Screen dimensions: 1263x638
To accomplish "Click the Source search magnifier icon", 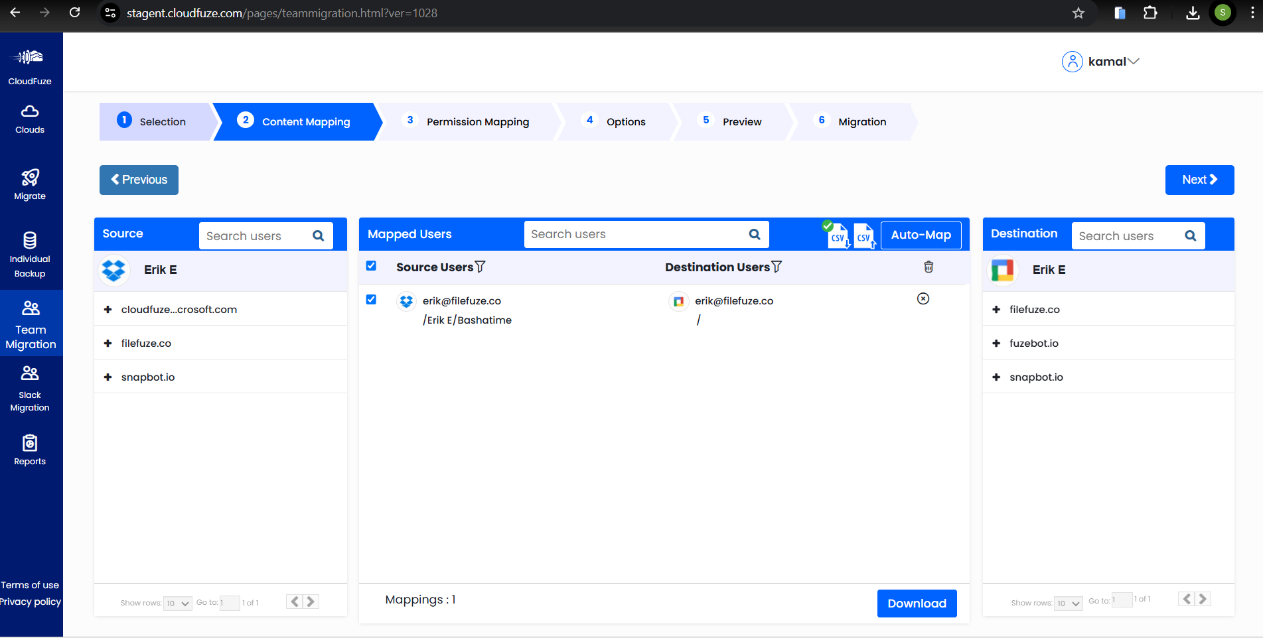I will pos(319,235).
